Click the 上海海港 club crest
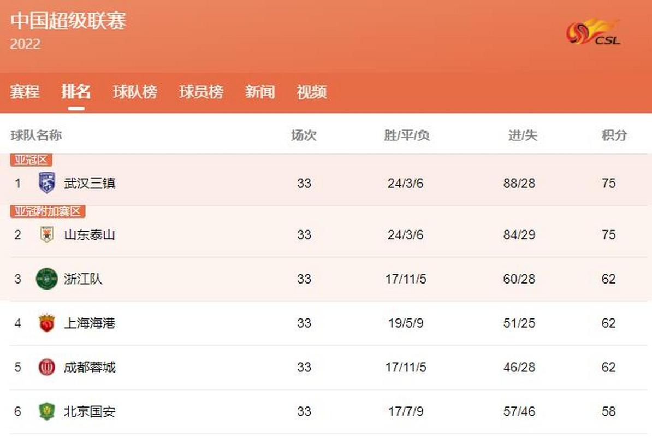The width and height of the screenshot is (652, 437). (46, 323)
